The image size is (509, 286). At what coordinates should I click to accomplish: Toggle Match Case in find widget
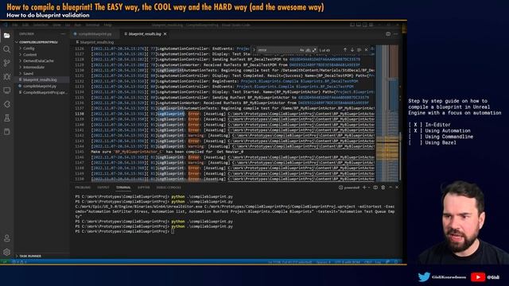302,50
